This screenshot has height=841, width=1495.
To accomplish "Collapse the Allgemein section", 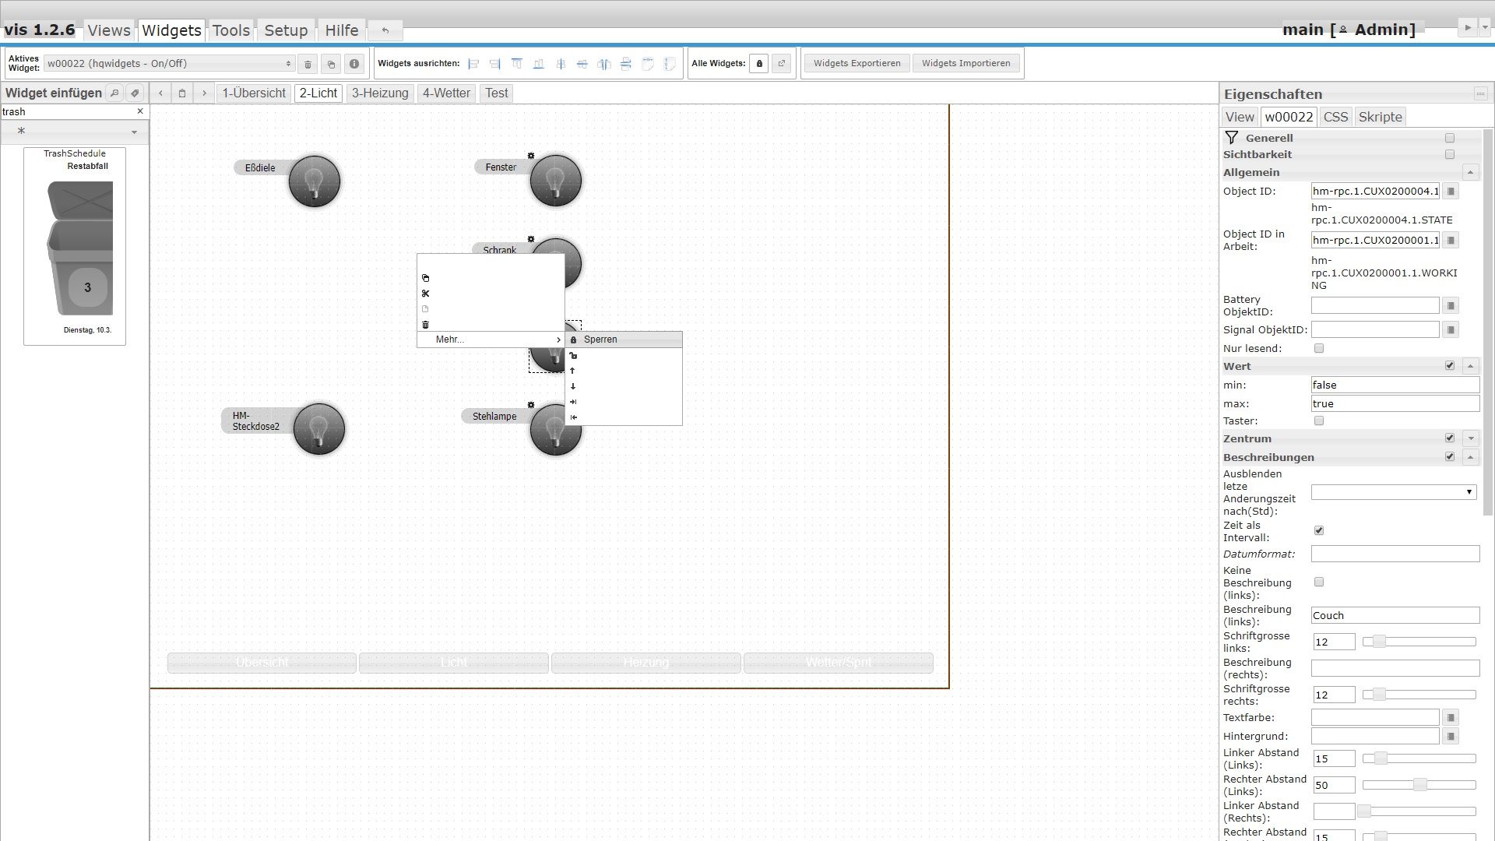I will [1471, 172].
